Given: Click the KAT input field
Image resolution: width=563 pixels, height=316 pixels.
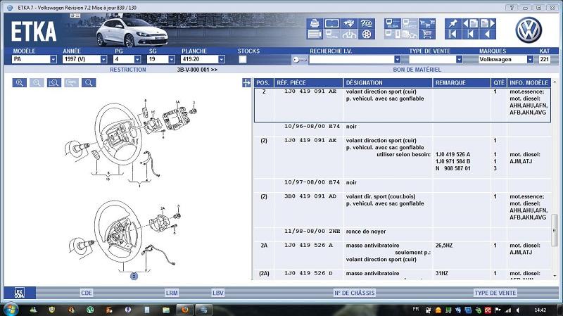Looking at the screenshot, I should [545, 59].
